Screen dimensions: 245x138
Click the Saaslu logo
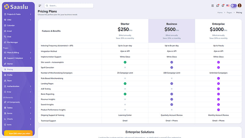pos(16,7)
